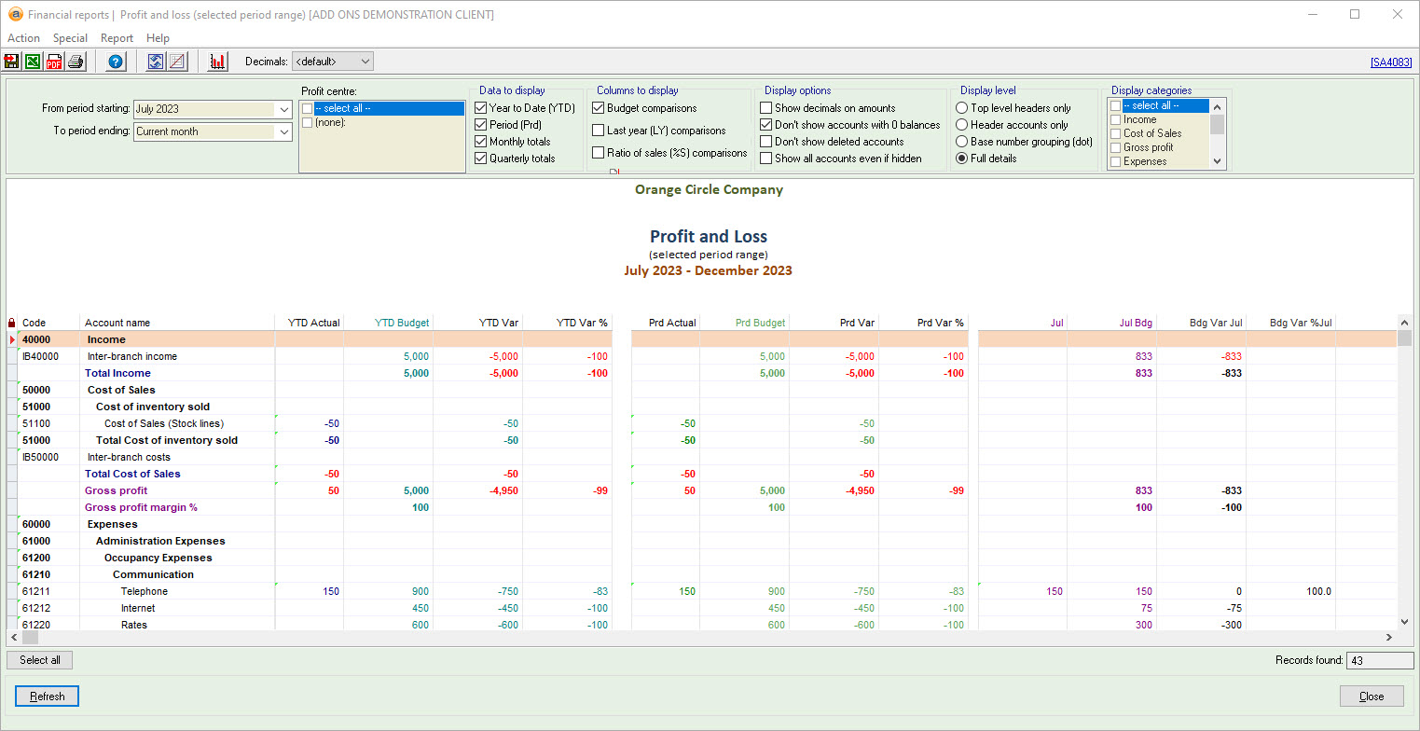Open the Decimals dropdown
The height and width of the screenshot is (731, 1420).
(x=365, y=62)
